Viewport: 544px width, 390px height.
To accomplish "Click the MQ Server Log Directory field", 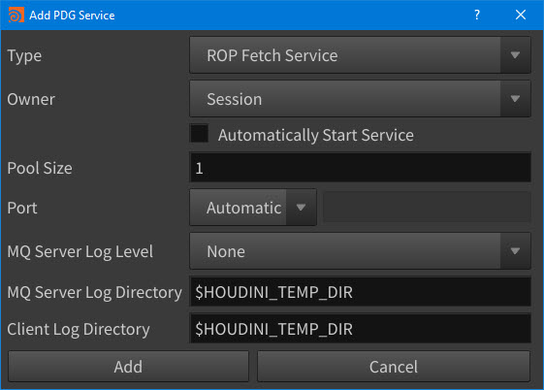I will click(x=360, y=292).
